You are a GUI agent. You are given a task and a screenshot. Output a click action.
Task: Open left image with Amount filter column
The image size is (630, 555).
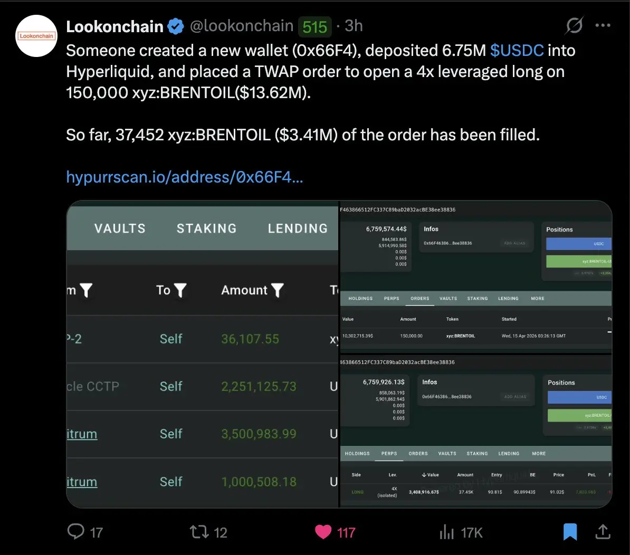202,353
